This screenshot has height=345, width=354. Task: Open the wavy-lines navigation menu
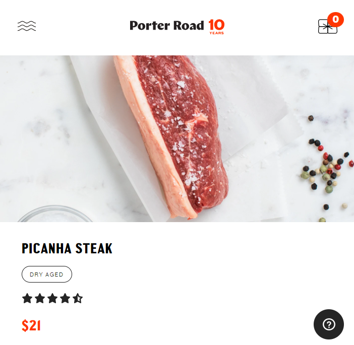(x=27, y=26)
